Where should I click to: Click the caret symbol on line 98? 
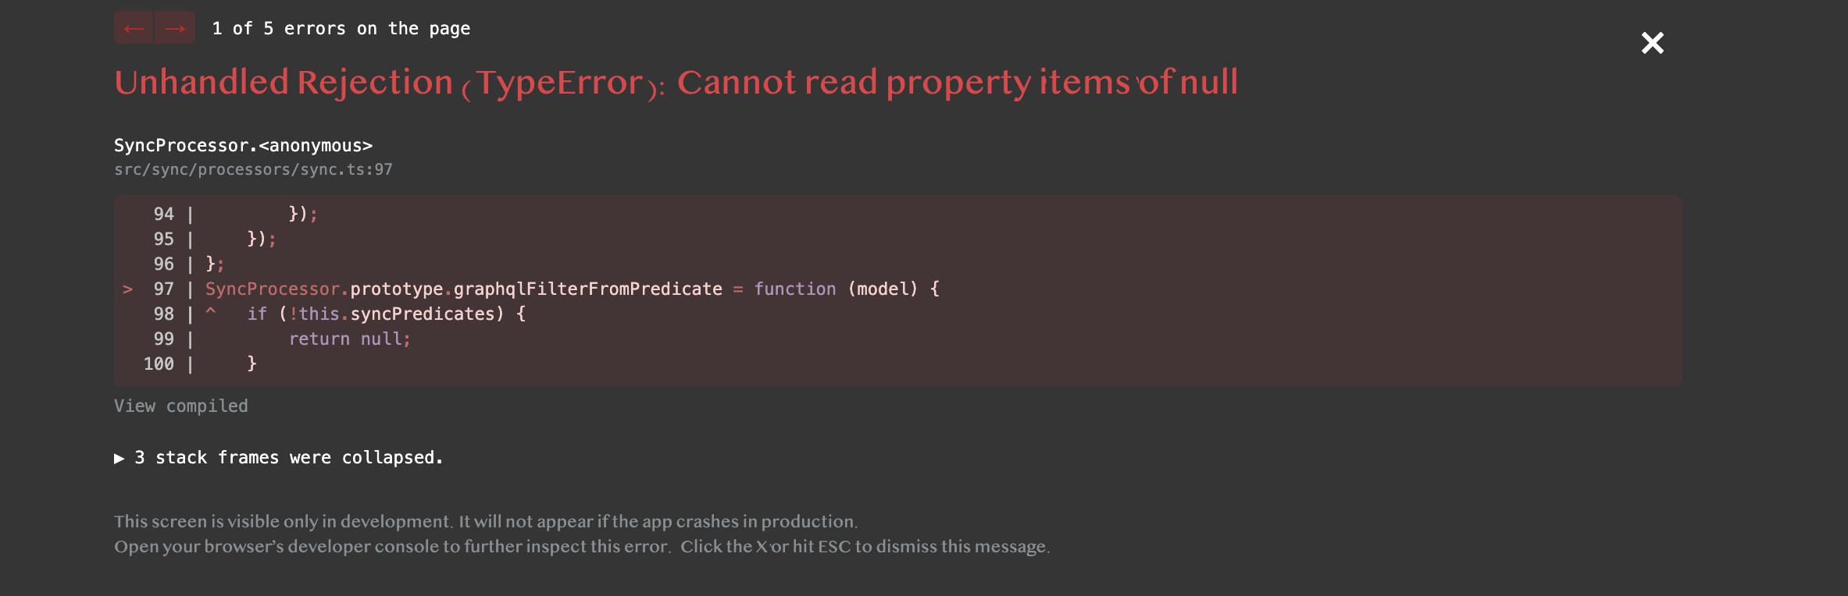point(209,313)
